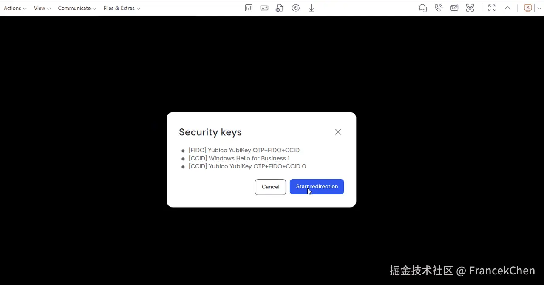This screenshot has height=285, width=544.
Task: Start a call with the phone icon
Action: click(439, 8)
